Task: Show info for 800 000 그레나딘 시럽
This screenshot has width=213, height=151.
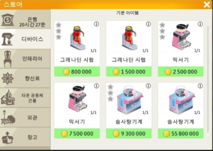Action: (97, 24)
